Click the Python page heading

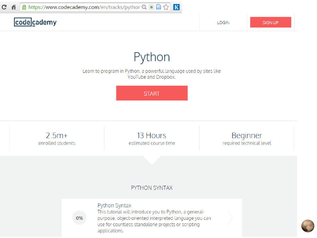pos(152,57)
